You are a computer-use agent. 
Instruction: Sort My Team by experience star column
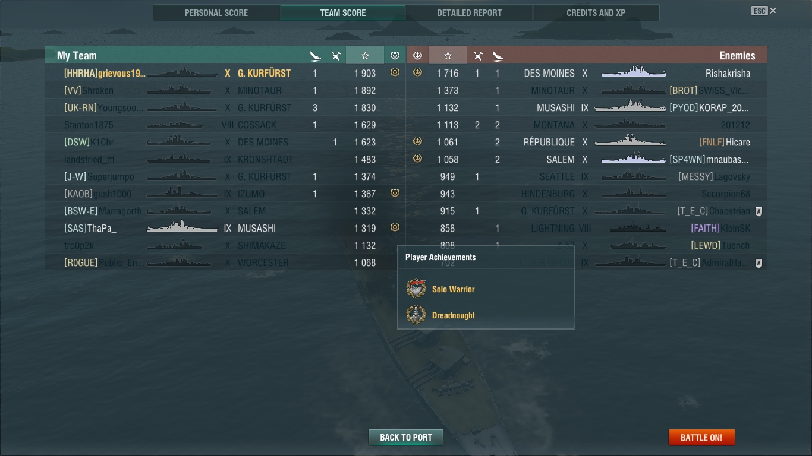(365, 55)
